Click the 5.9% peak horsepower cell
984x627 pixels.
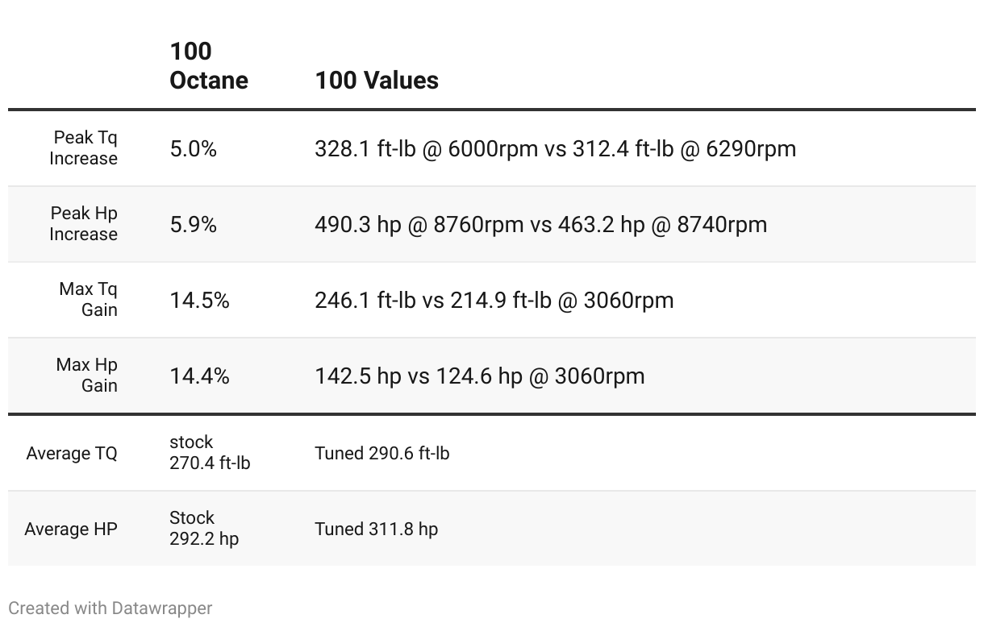point(194,225)
